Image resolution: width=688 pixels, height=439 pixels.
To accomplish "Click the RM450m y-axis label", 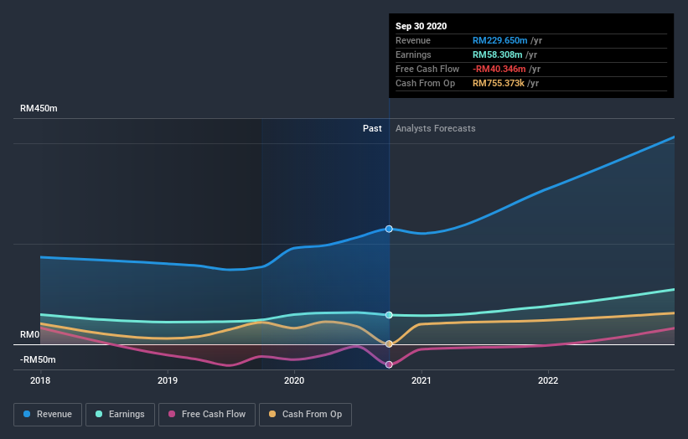I will (39, 108).
